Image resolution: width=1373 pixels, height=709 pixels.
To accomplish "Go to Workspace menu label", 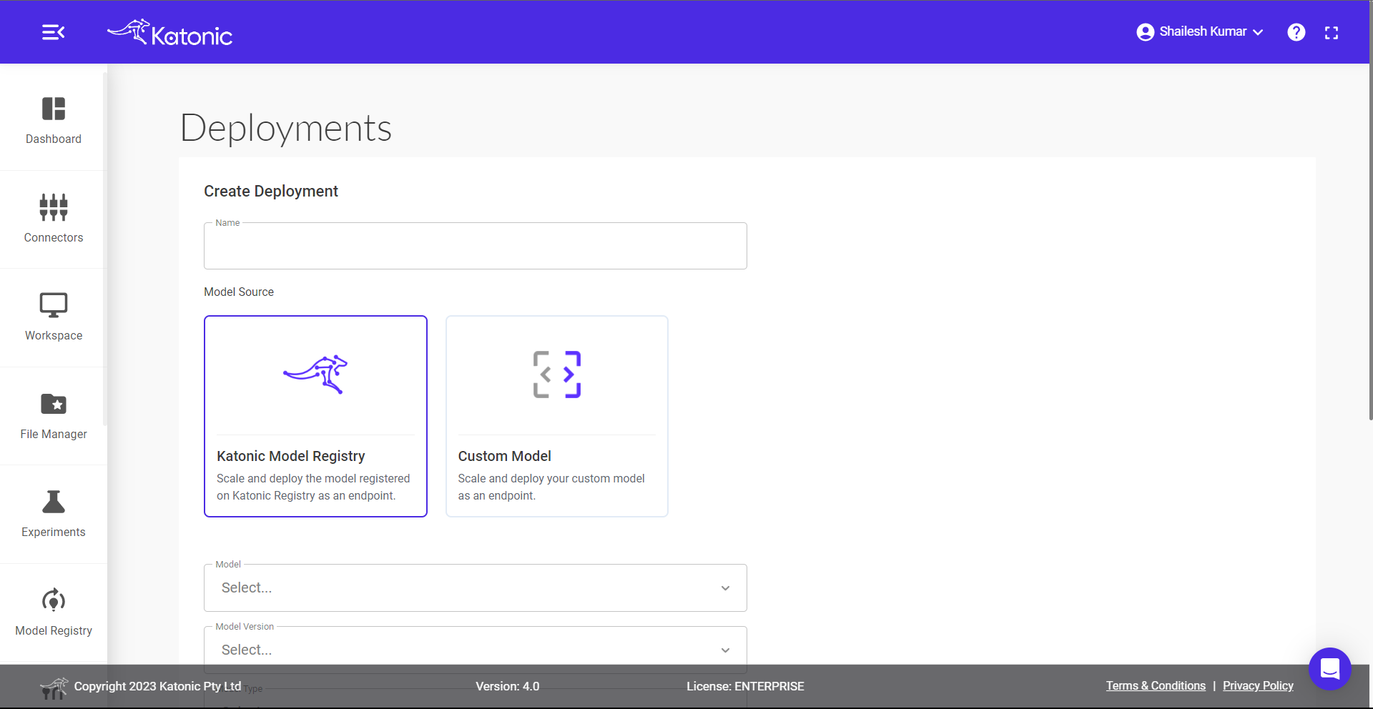I will (54, 335).
